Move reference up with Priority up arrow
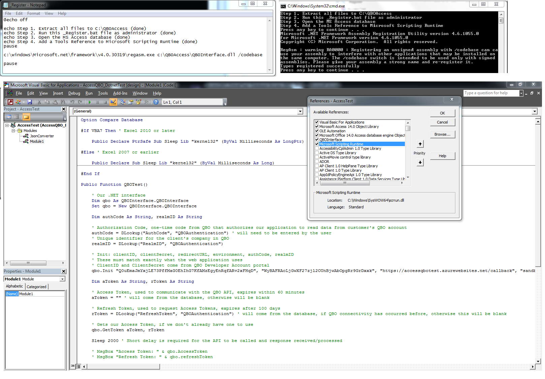 coord(420,144)
